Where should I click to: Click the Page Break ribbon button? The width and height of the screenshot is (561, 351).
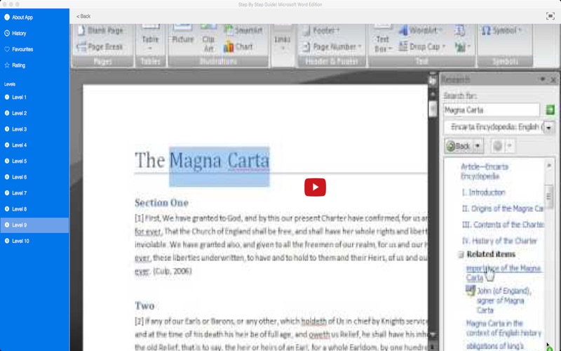[100, 47]
